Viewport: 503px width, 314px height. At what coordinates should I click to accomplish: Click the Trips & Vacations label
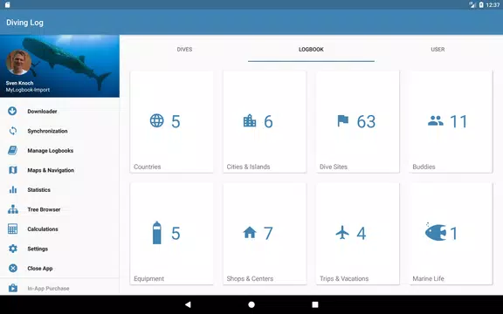[x=344, y=278]
